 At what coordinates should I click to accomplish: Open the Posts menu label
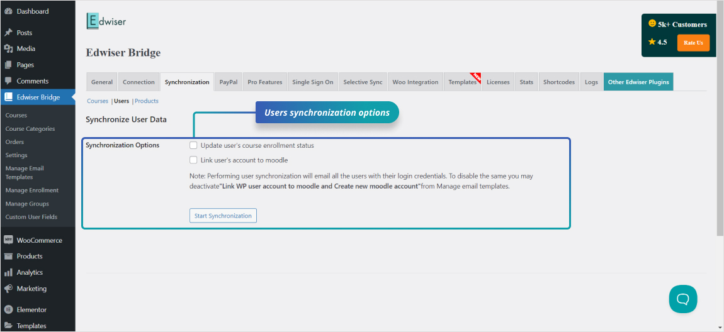click(x=25, y=33)
